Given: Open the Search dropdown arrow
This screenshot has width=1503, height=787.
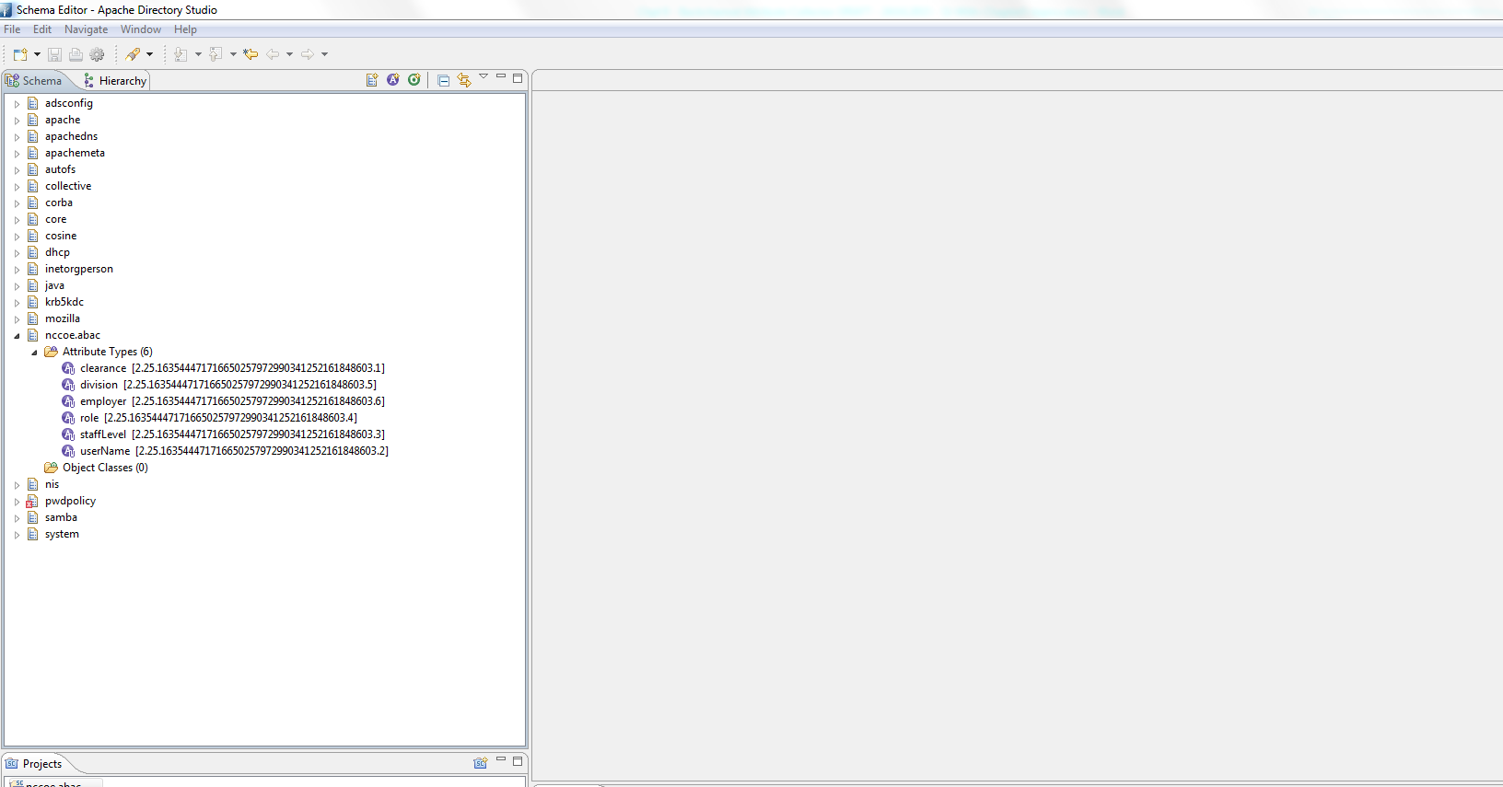Looking at the screenshot, I should 149,54.
